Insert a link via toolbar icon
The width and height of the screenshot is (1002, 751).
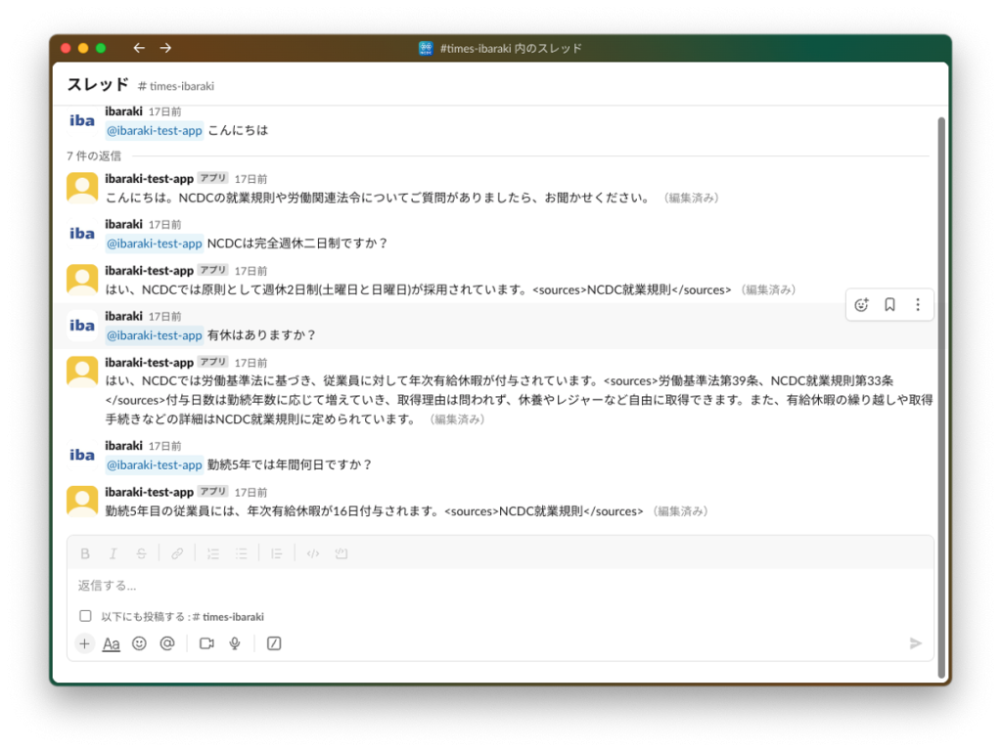[177, 553]
